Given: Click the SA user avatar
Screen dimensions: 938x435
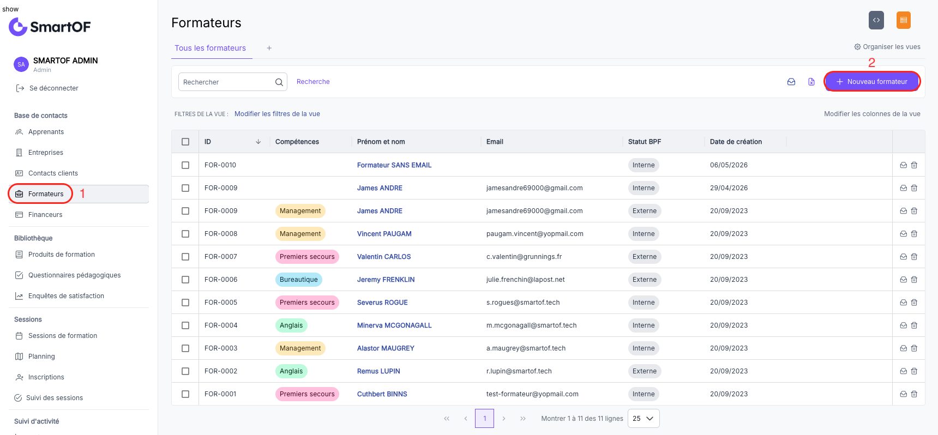Looking at the screenshot, I should 21,64.
